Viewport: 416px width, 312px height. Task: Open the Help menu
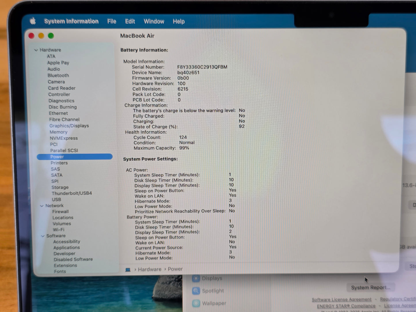(x=178, y=21)
